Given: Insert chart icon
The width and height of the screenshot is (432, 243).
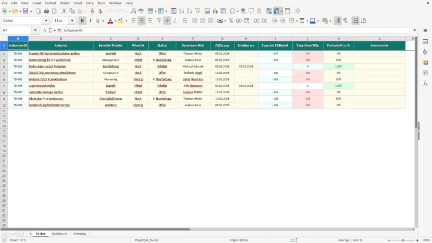Looking at the screenshot, I should tap(215, 11).
